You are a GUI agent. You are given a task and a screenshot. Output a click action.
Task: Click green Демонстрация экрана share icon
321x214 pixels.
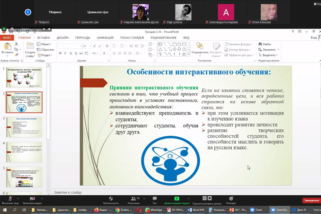click(x=177, y=199)
